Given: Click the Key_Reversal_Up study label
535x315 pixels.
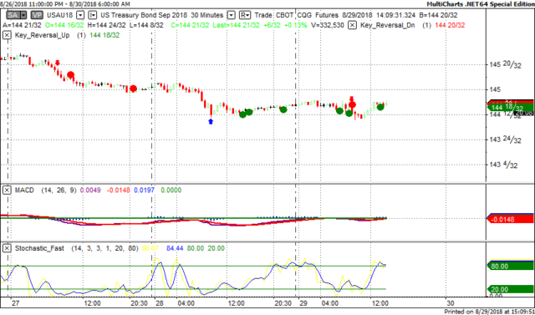Looking at the screenshot, I should [43, 35].
